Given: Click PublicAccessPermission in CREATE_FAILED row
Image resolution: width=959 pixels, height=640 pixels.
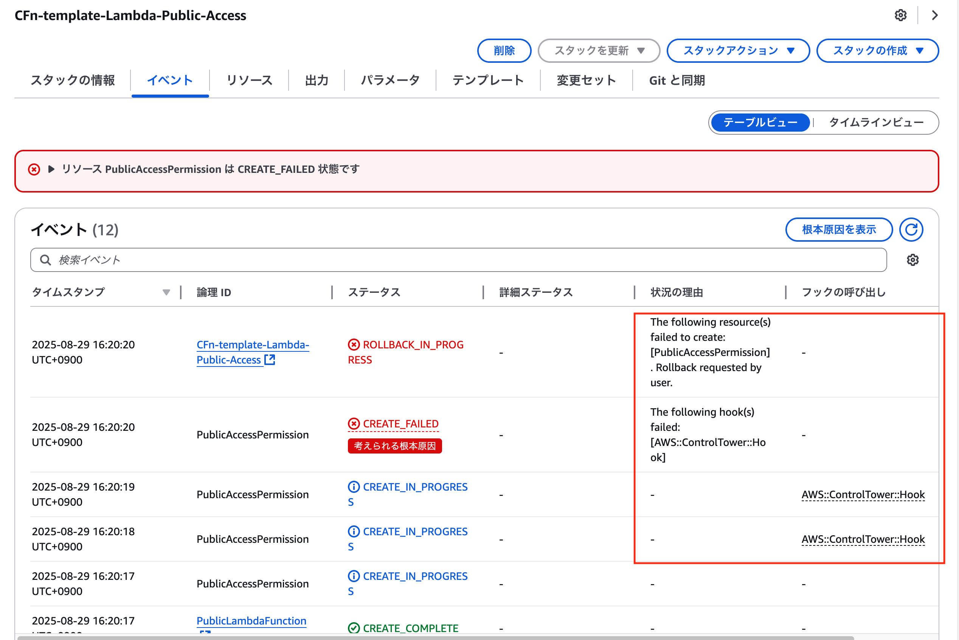Looking at the screenshot, I should point(253,435).
